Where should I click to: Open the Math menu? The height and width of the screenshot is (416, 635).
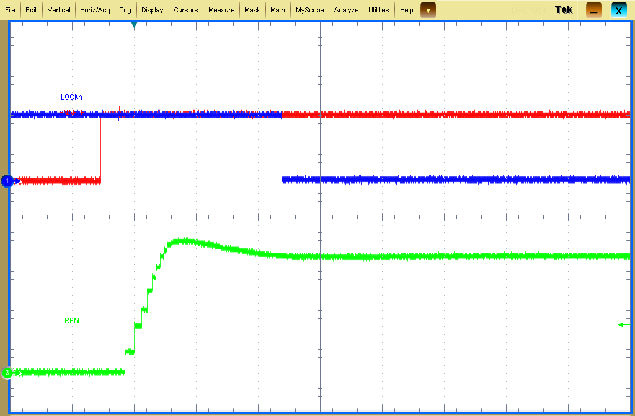277,9
